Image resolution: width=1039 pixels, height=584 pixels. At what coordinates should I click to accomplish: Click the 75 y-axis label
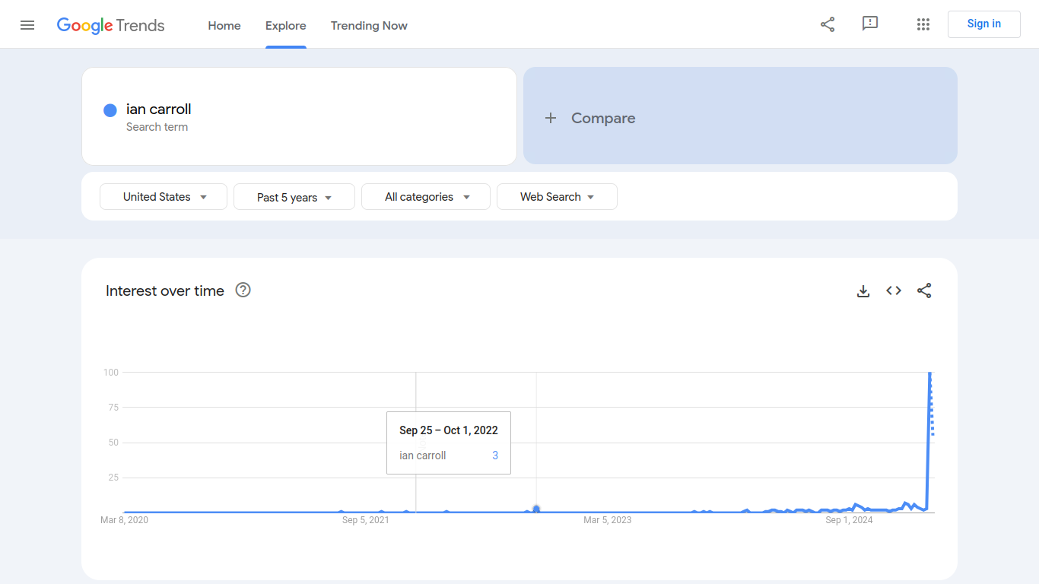click(114, 408)
